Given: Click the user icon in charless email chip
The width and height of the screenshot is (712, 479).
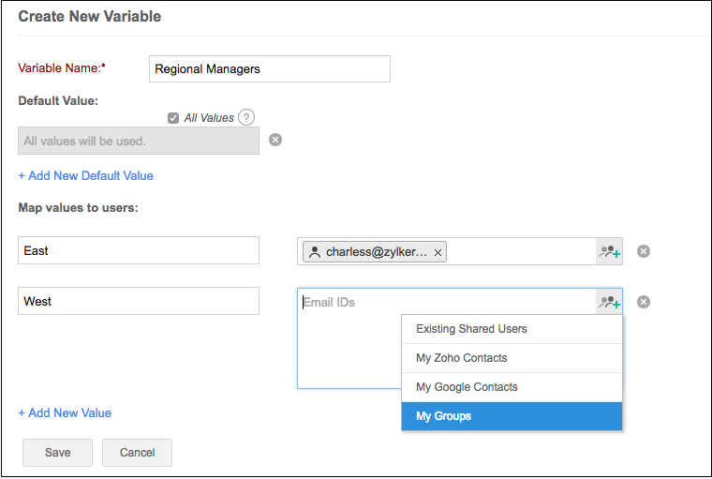Looking at the screenshot, I should pyautogui.click(x=315, y=252).
